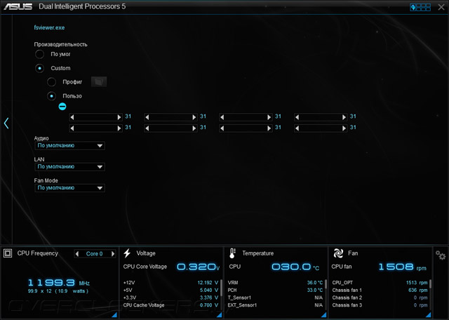Select the Custom performance radio button

(39, 68)
